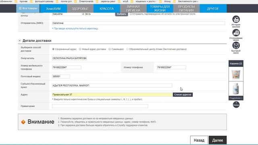Click the Выбрать email domain button
The image size is (258, 145).
(121, 14)
